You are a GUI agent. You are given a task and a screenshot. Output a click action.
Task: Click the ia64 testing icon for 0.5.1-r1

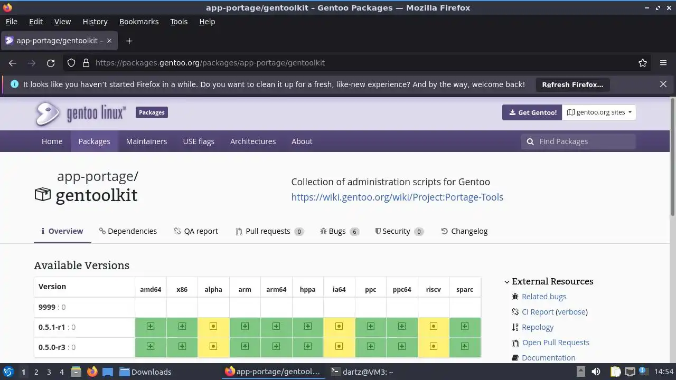[339, 327]
